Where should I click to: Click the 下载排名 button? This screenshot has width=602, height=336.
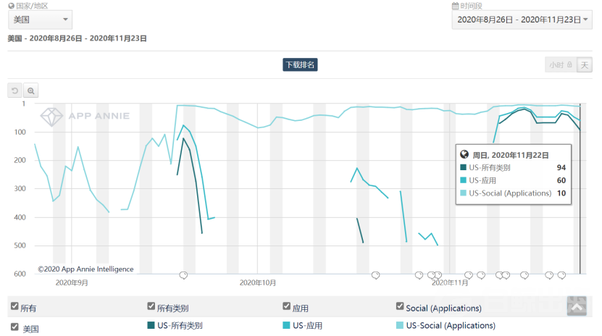300,65
